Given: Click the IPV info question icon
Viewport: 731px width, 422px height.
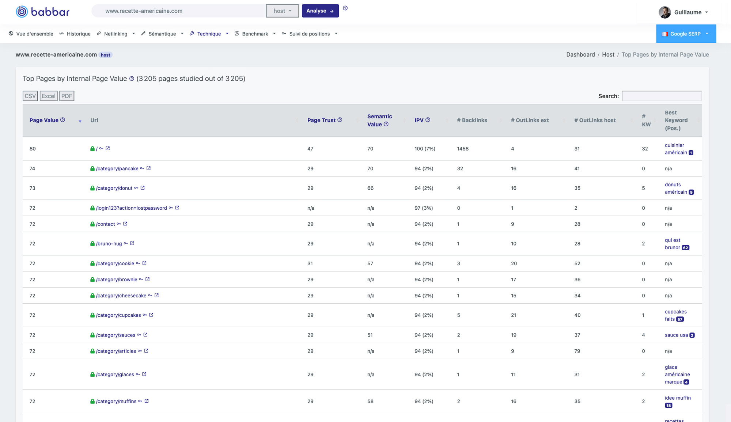Looking at the screenshot, I should click(x=428, y=120).
